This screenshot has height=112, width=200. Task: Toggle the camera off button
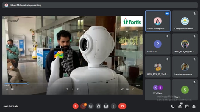83,106
